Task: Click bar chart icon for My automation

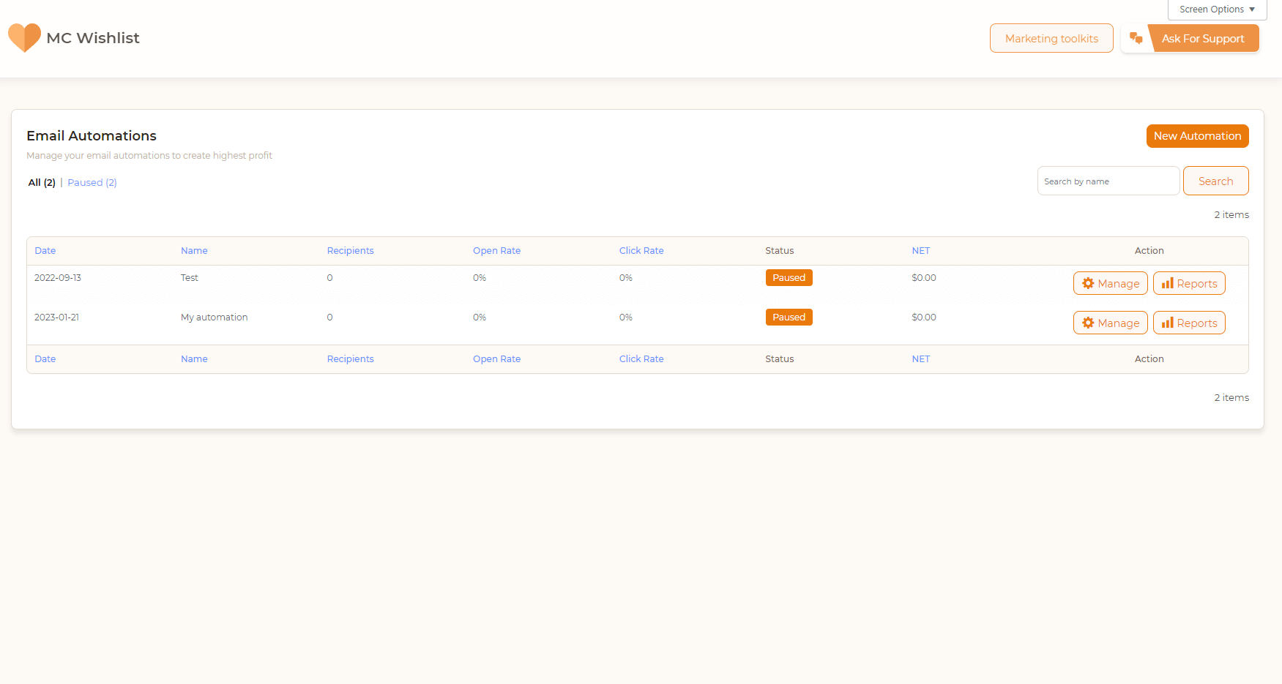Action: 1167,323
